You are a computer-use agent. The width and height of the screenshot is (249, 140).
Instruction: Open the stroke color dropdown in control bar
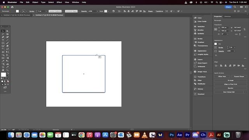click(x=26, y=11)
